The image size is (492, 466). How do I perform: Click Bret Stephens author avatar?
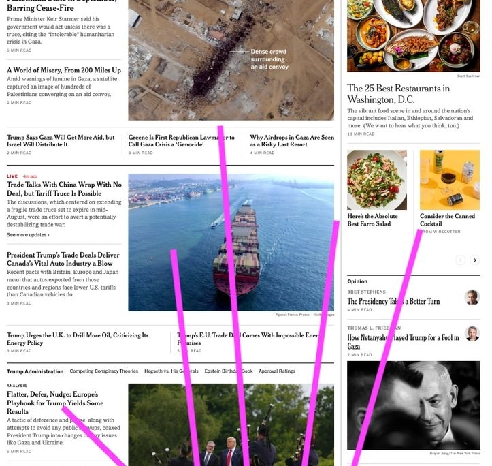472,297
